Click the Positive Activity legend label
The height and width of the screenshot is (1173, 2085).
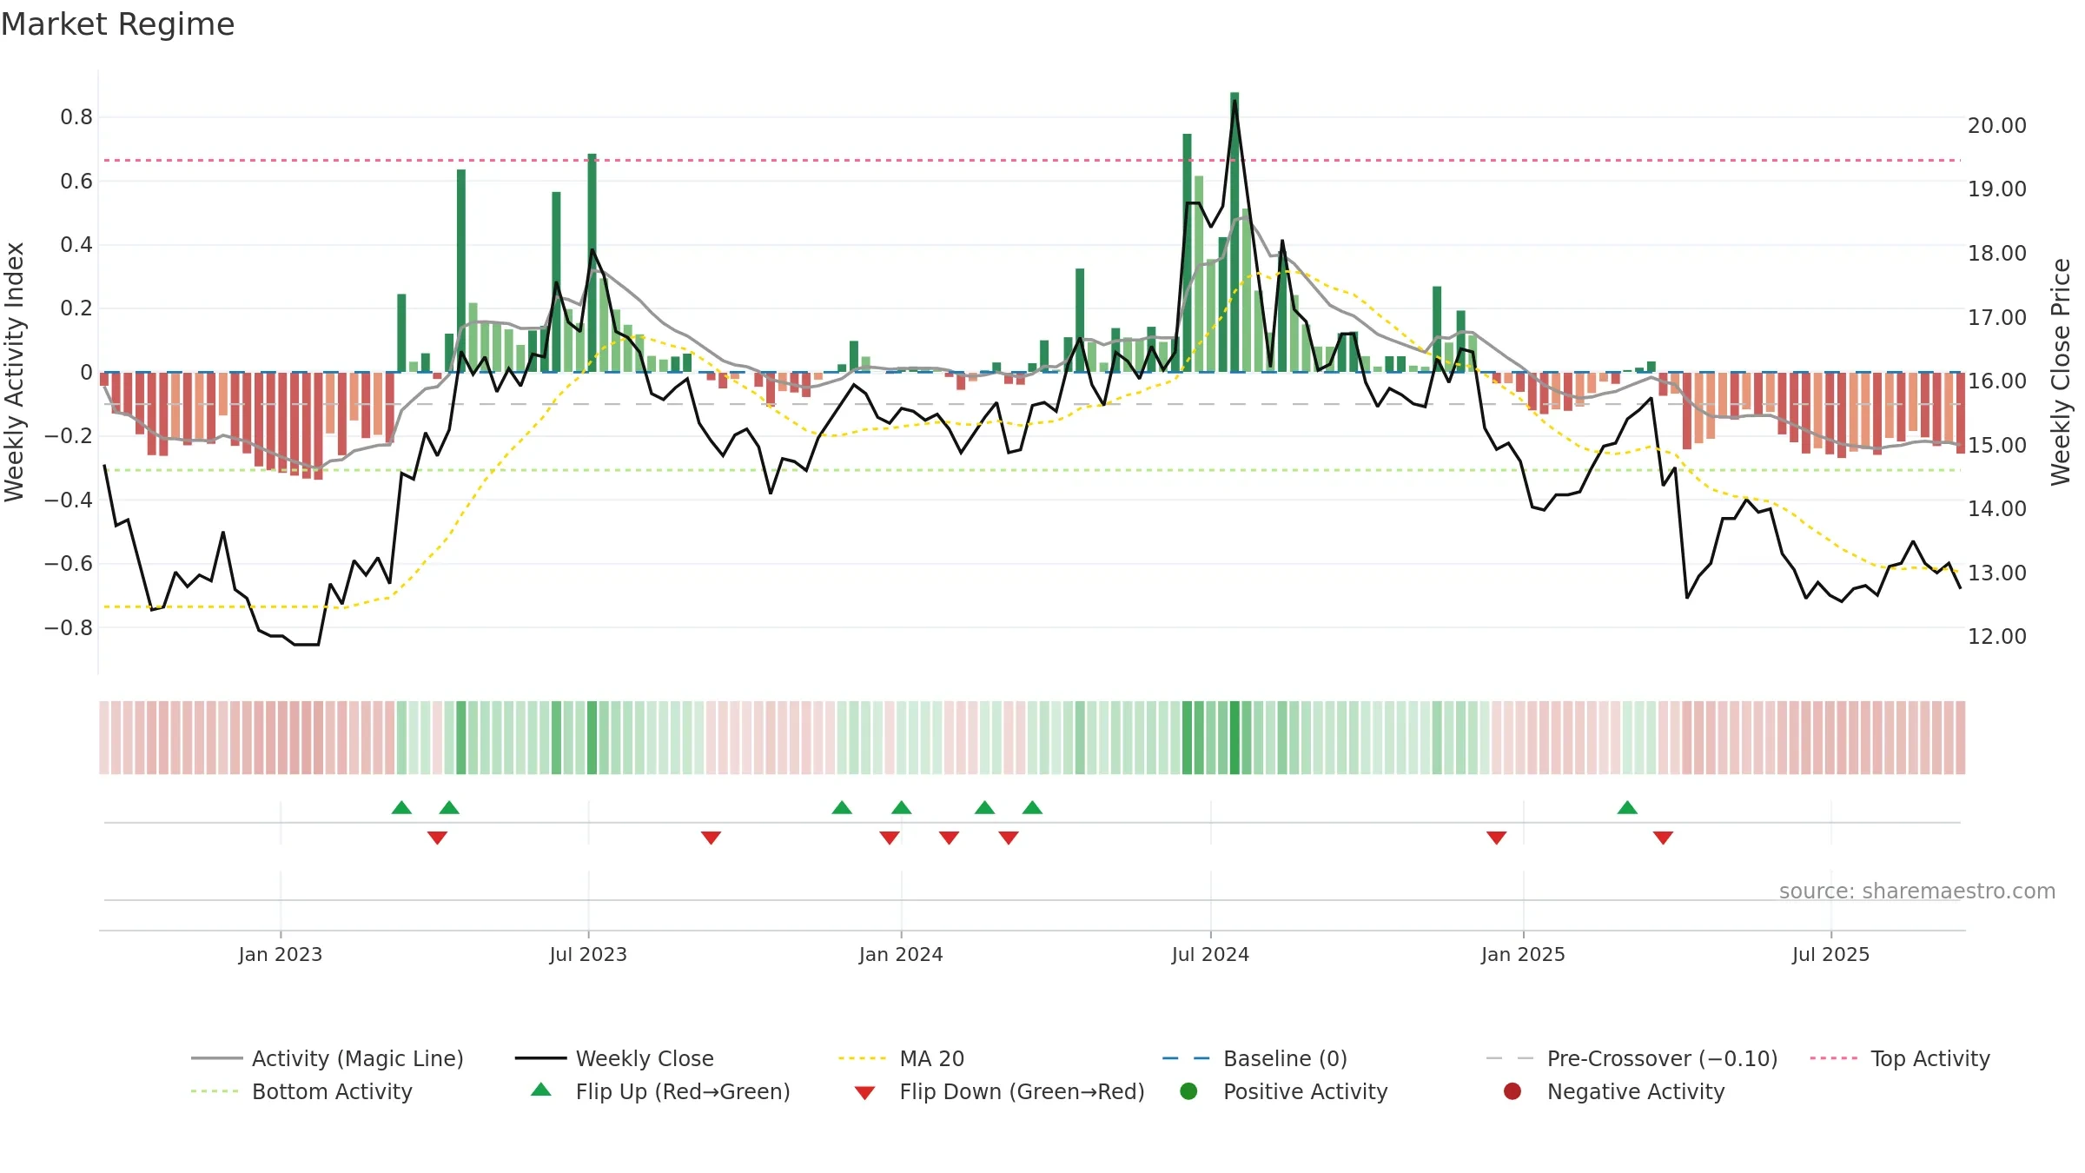[x=1305, y=1091]
